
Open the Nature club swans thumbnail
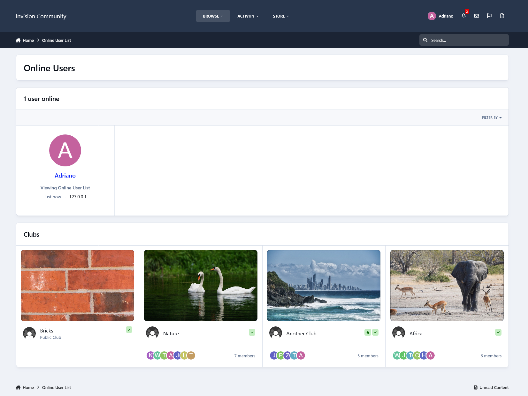pos(201,286)
